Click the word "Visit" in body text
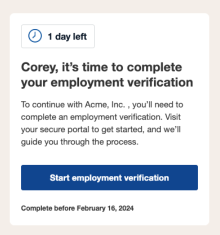Viewport: 220px width, 235px height. (x=173, y=117)
